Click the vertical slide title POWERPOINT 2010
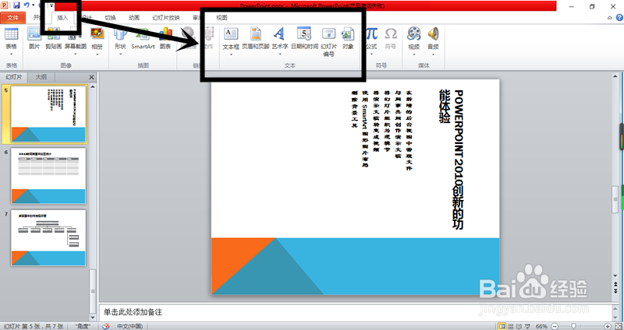Image resolution: width=624 pixels, height=330 pixels. pos(452,160)
